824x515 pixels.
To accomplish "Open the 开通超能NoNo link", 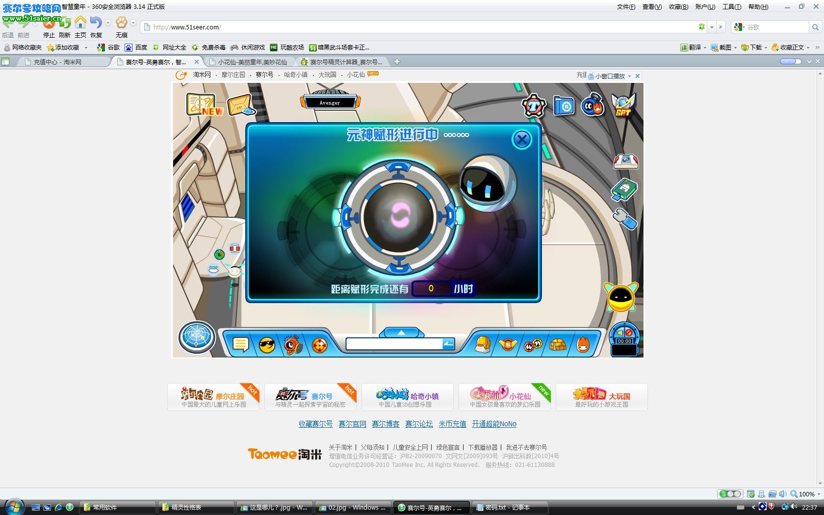I will pos(494,424).
